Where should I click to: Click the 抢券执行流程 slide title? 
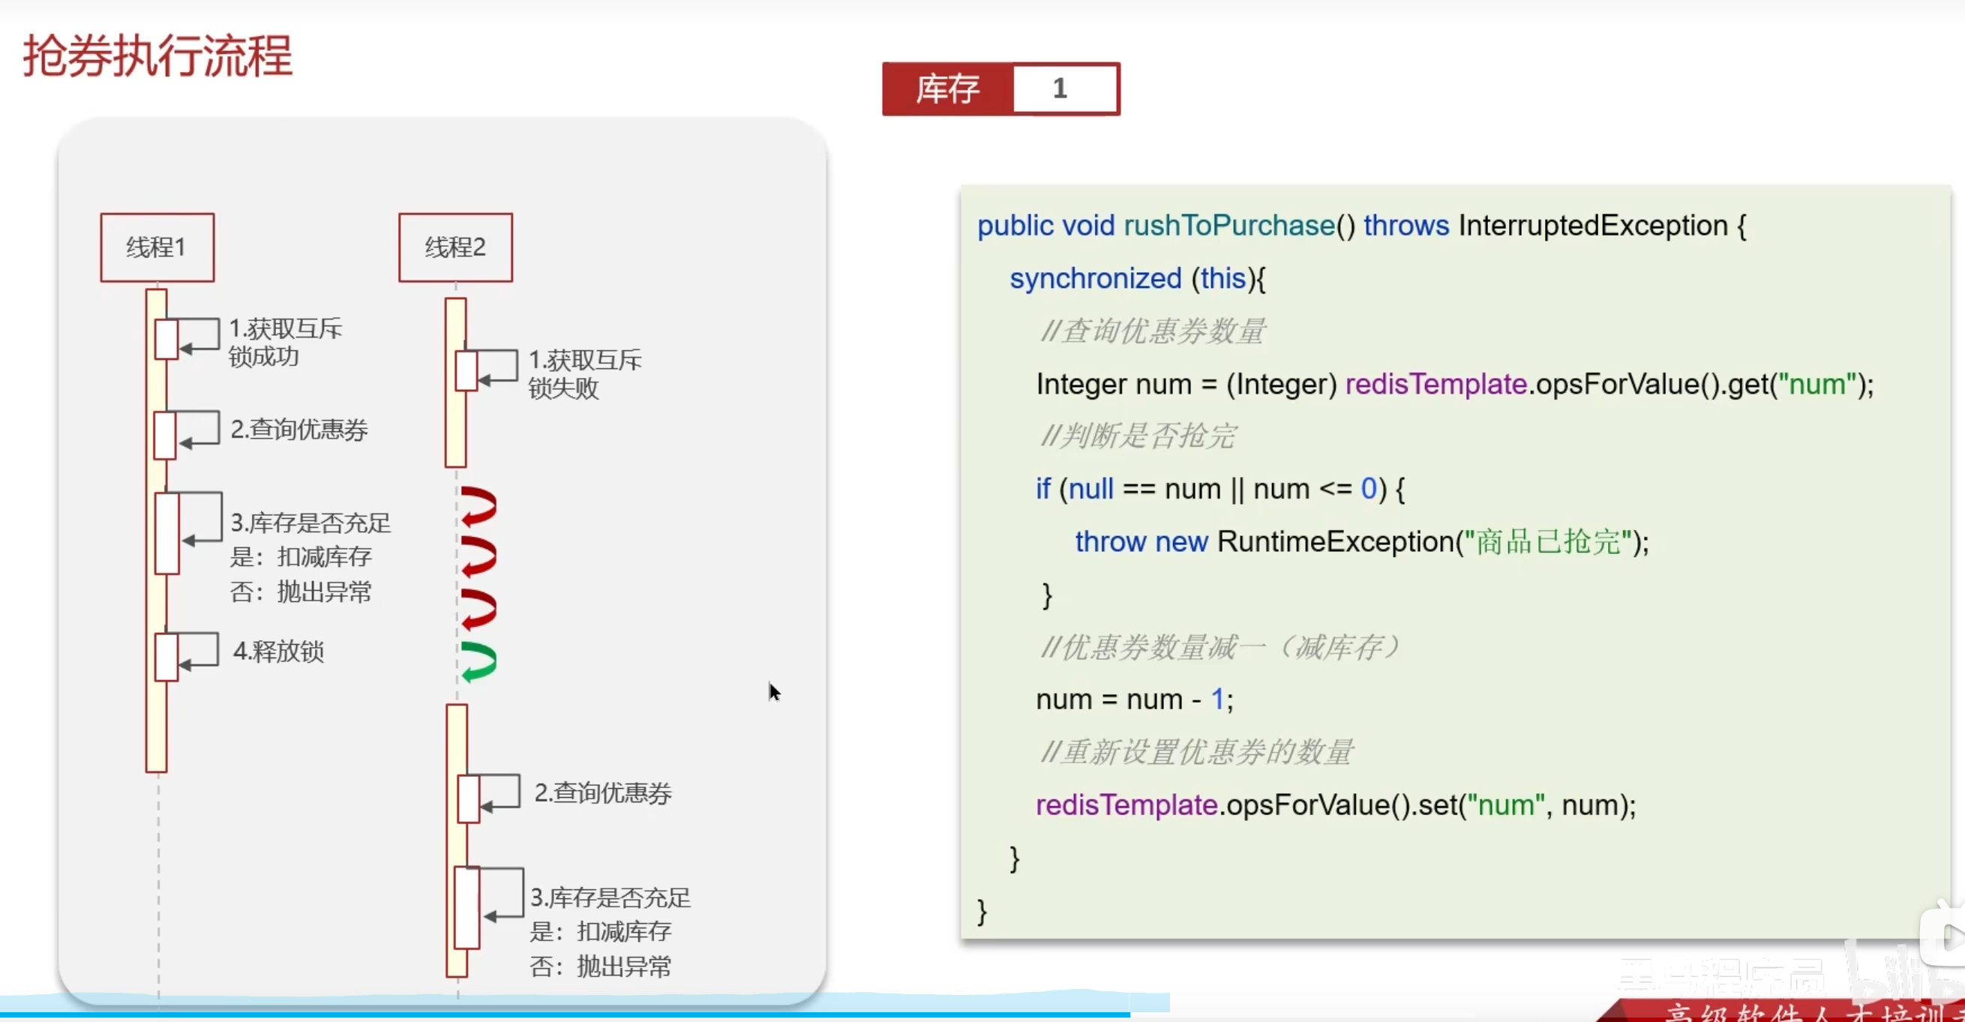(158, 56)
